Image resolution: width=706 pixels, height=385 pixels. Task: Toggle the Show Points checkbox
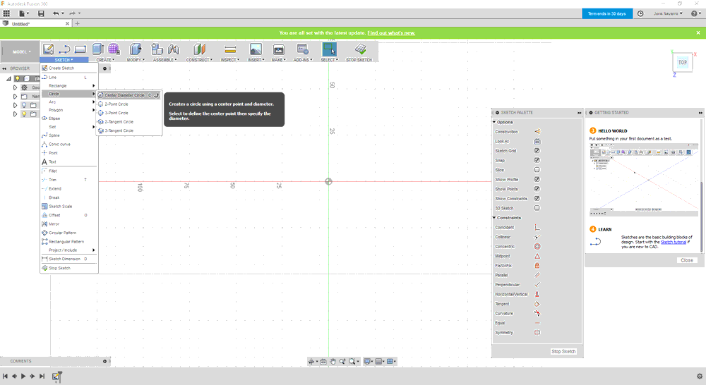pyautogui.click(x=537, y=189)
